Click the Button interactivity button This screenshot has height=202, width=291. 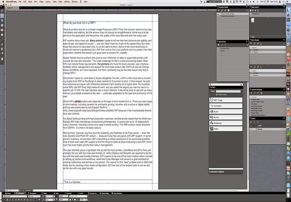(226, 117)
